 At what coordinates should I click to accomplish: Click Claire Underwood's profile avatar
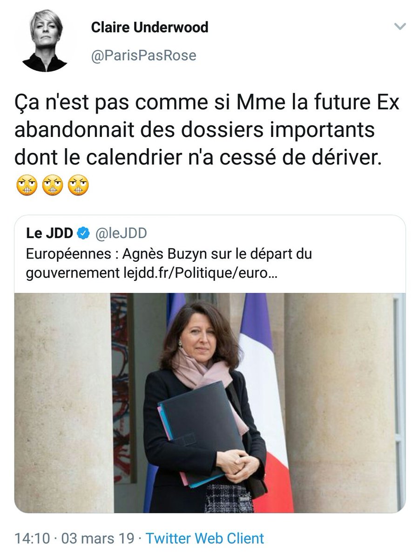point(45,41)
